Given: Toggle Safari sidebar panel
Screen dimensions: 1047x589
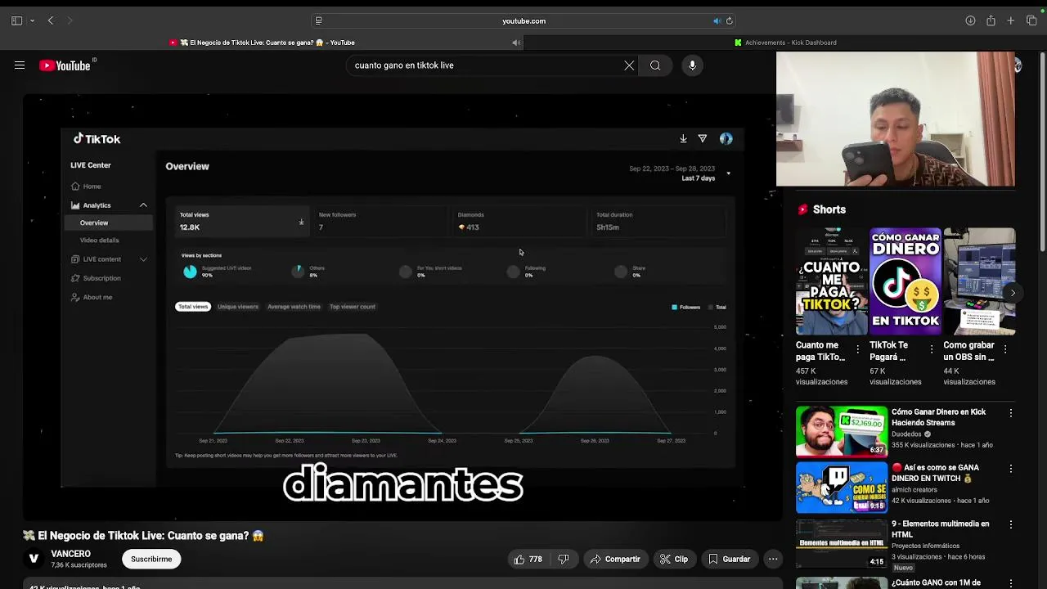Looking at the screenshot, I should click(x=16, y=20).
